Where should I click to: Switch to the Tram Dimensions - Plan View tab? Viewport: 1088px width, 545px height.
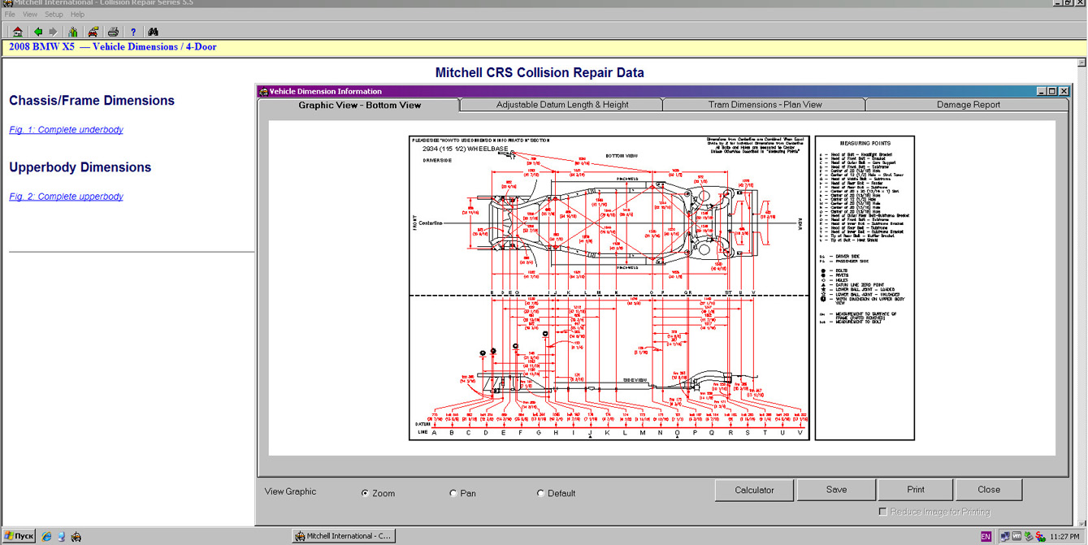[764, 105]
